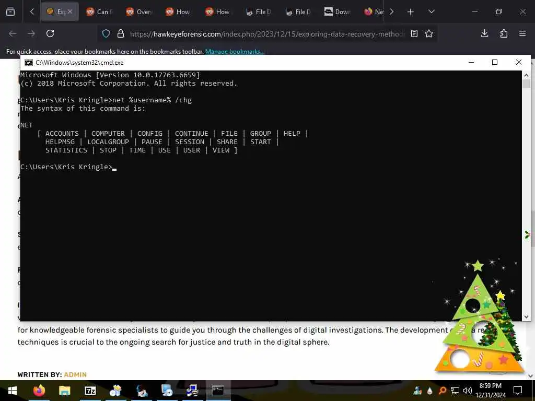
Task: Switch to the 'Over' Reddit tab
Action: point(139,12)
